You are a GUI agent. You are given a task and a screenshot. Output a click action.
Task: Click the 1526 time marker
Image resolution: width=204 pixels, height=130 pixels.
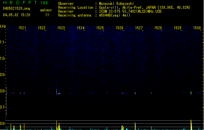coord(119,28)
